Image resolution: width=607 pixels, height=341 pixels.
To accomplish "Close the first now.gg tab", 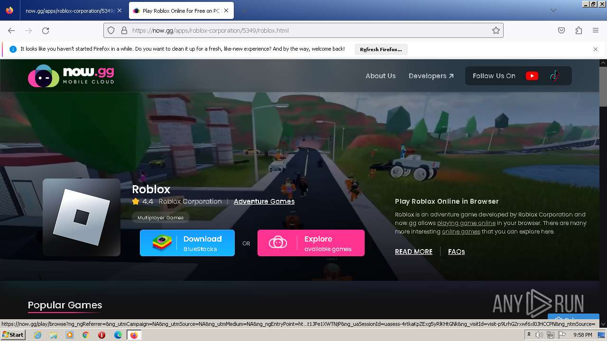I will (x=120, y=10).
